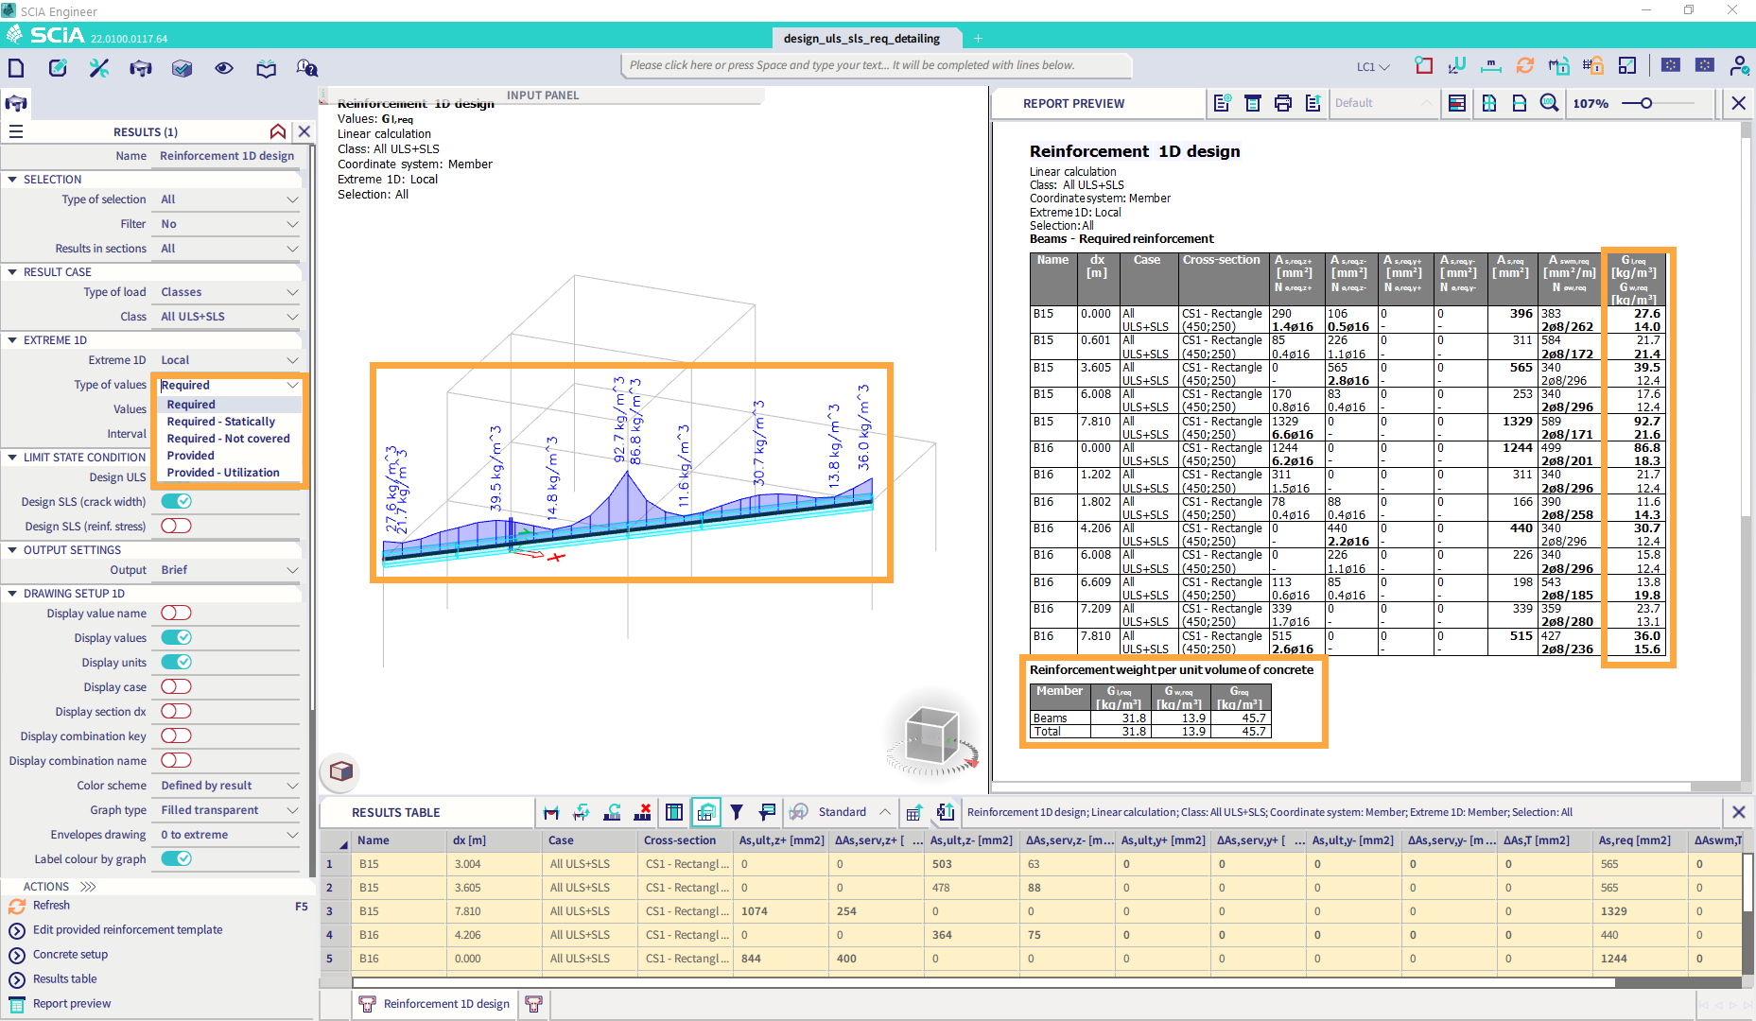Print the report preview
1756x1021 pixels.
point(1283,103)
